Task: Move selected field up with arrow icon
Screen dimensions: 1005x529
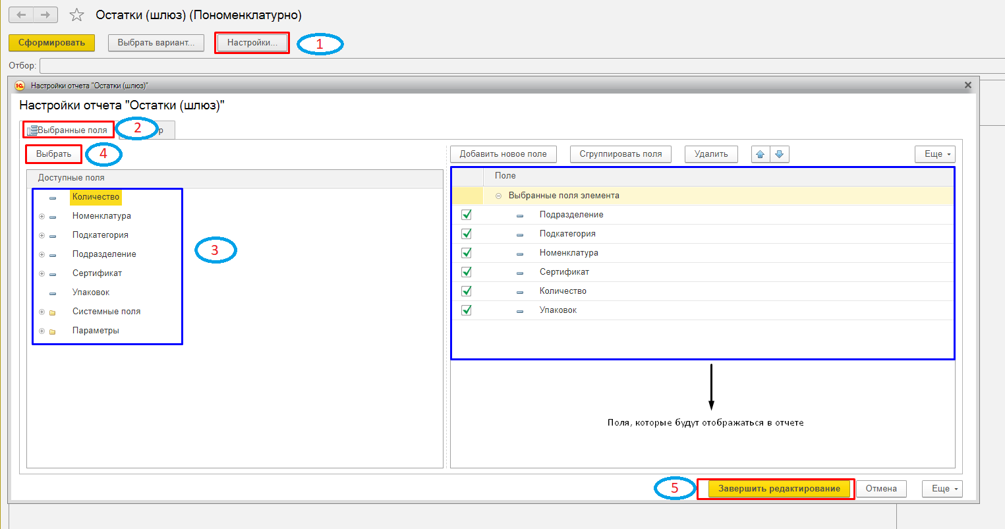Action: click(761, 154)
